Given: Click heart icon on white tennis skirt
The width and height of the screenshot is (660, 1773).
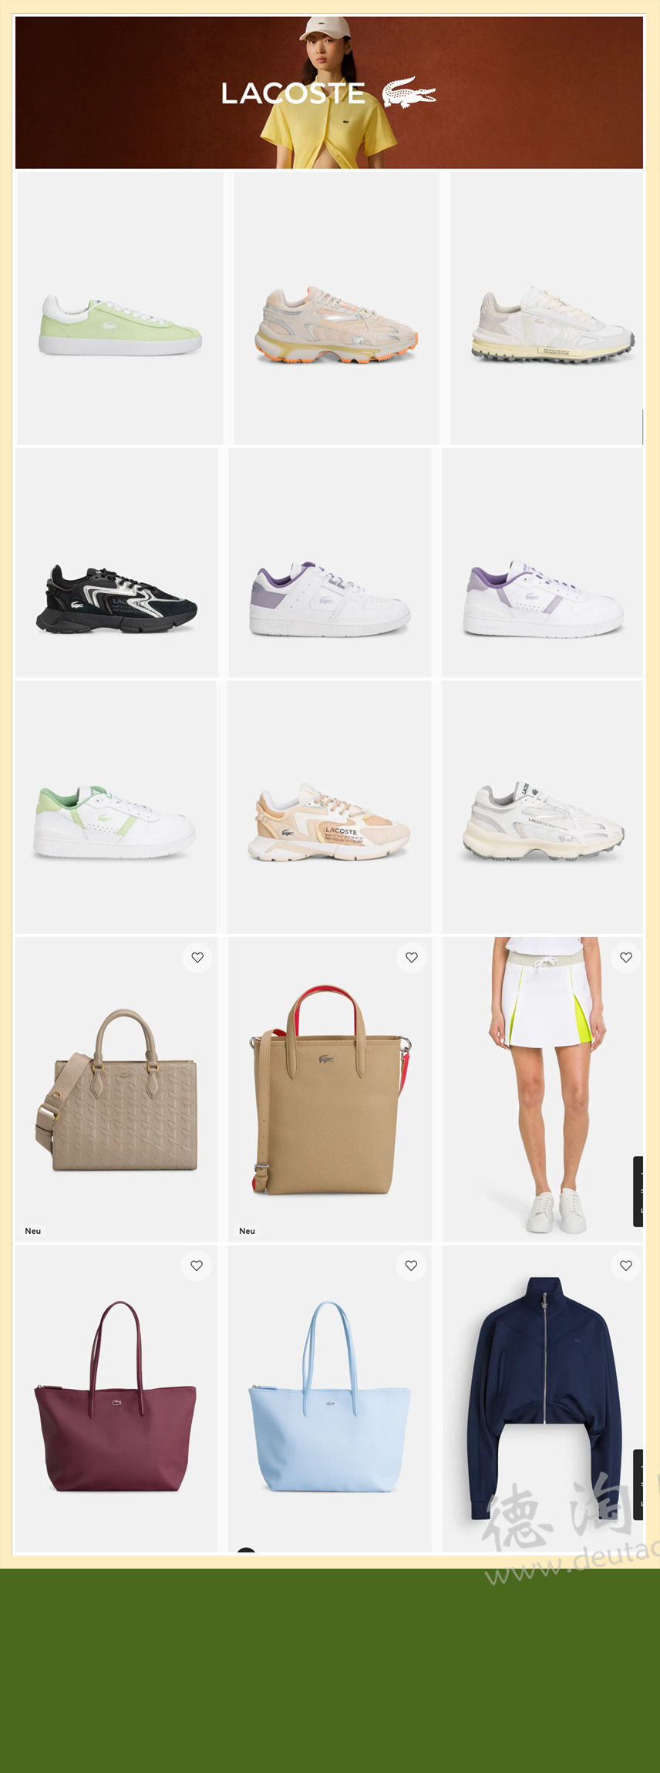Looking at the screenshot, I should pos(626,957).
